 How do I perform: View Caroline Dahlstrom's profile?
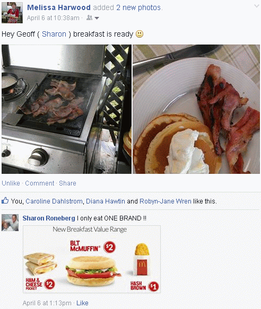[x=54, y=201]
